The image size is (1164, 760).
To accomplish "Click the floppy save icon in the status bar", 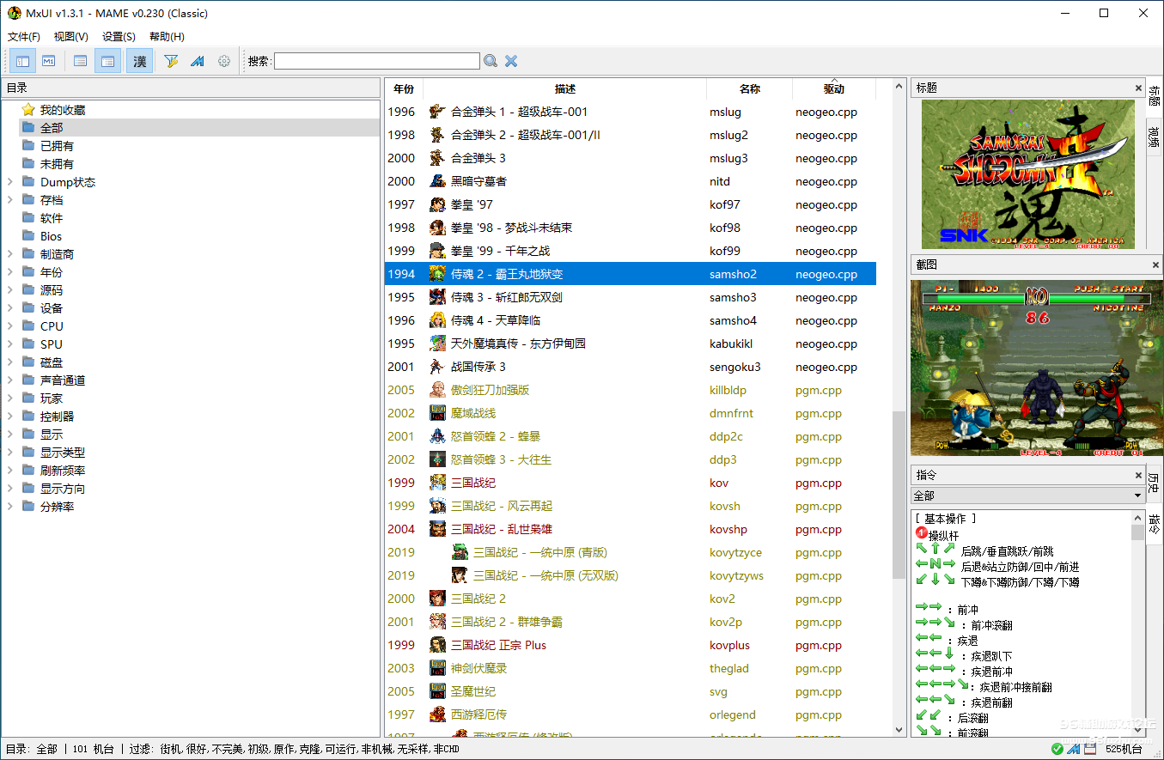I will [1090, 749].
